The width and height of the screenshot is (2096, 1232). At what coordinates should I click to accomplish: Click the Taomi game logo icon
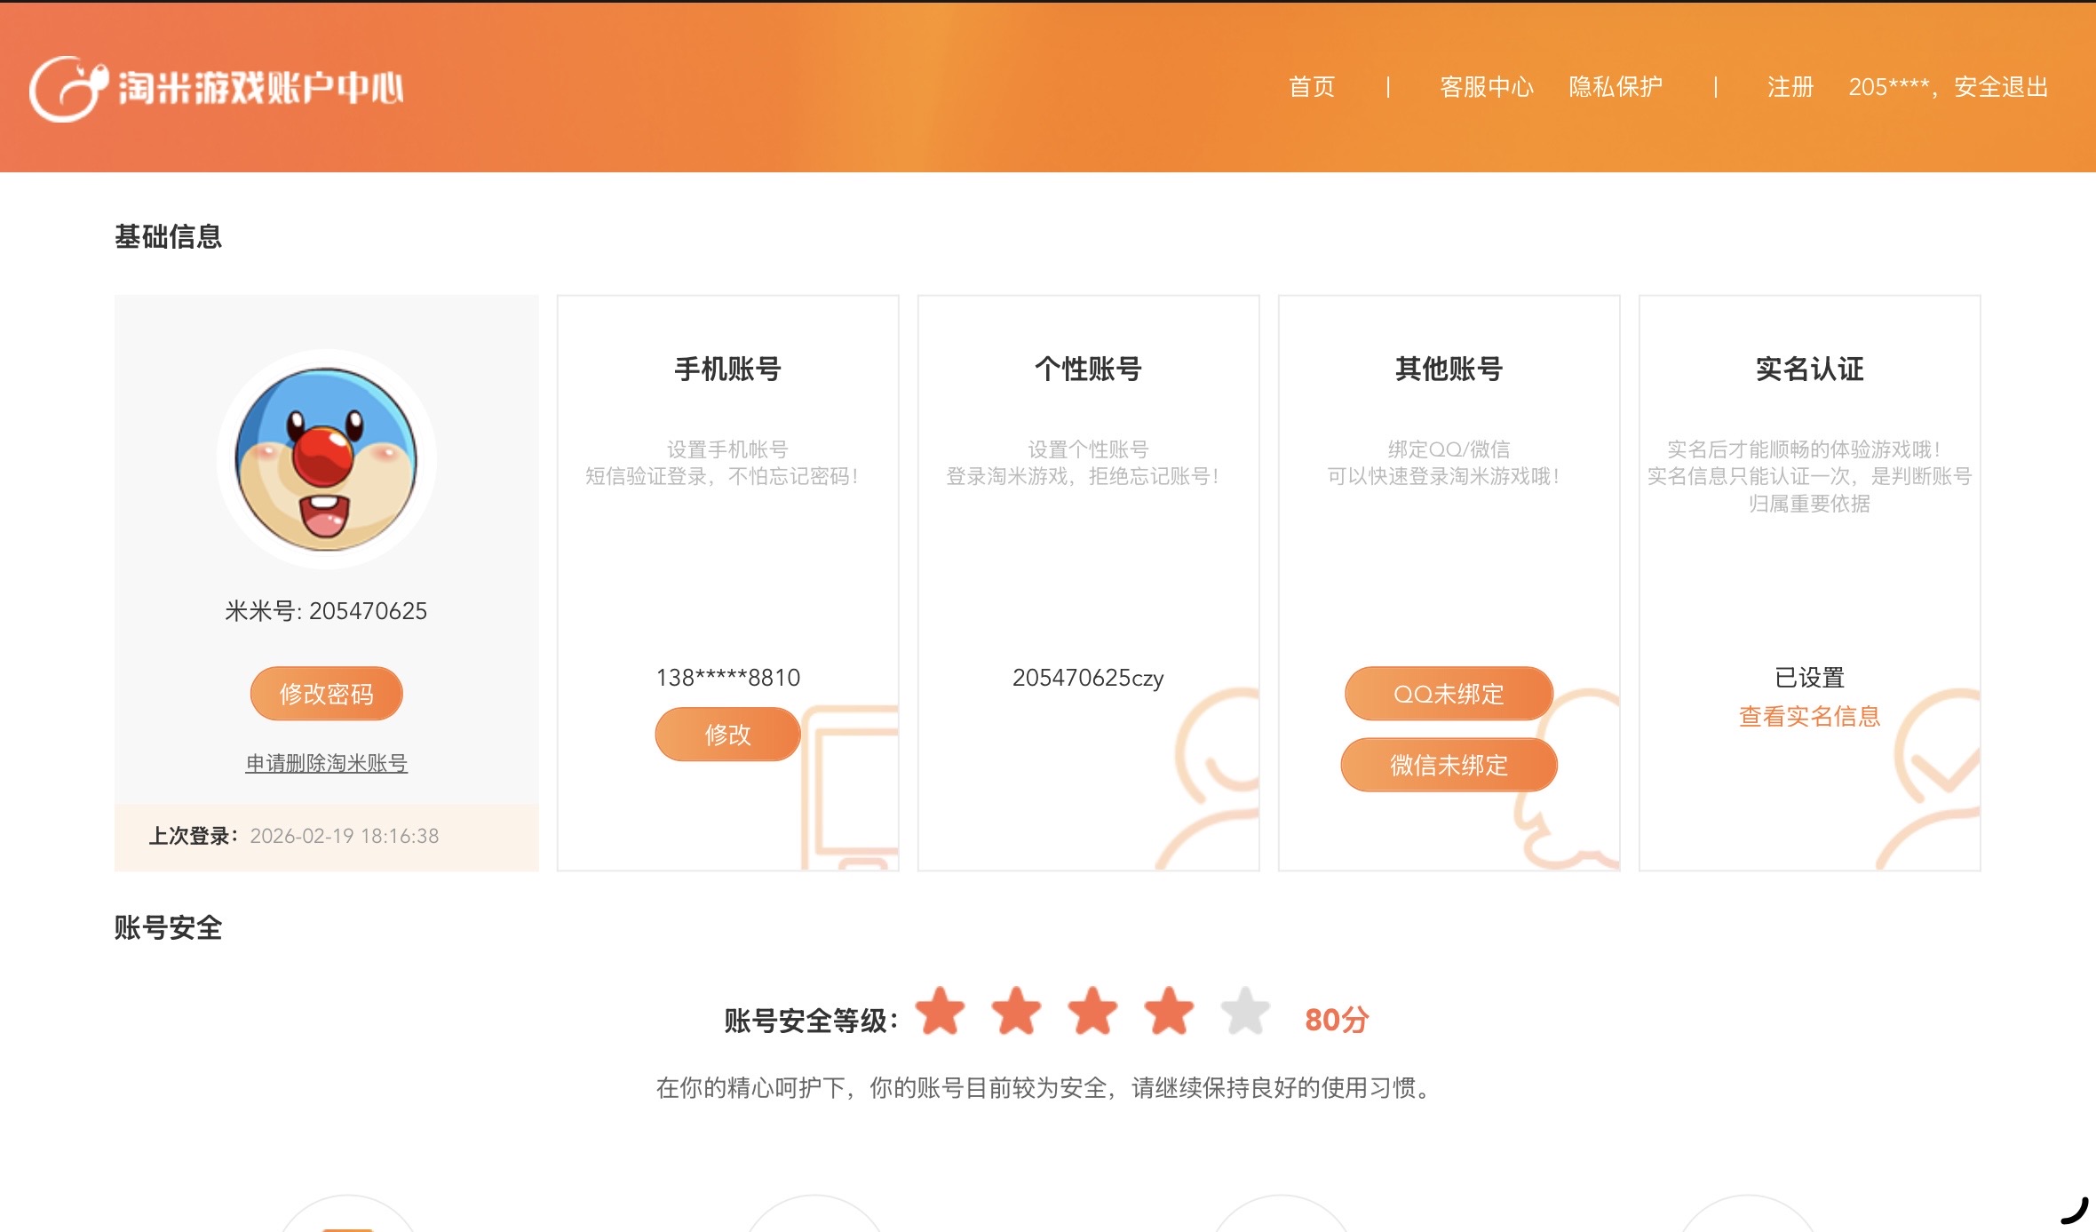67,89
